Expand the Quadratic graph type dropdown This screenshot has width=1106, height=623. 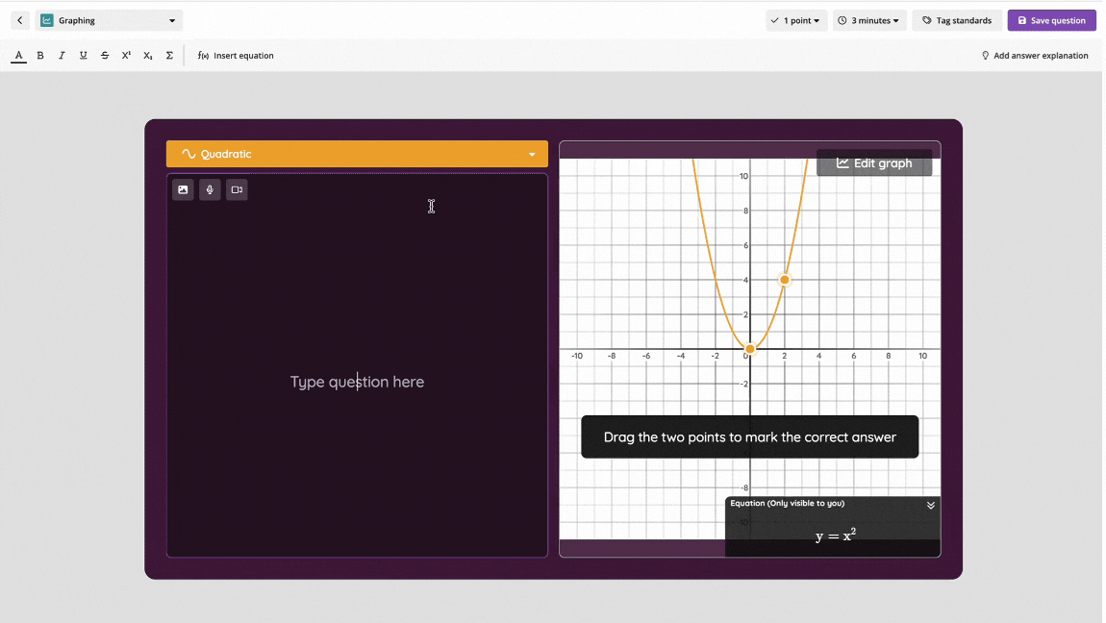357,154
